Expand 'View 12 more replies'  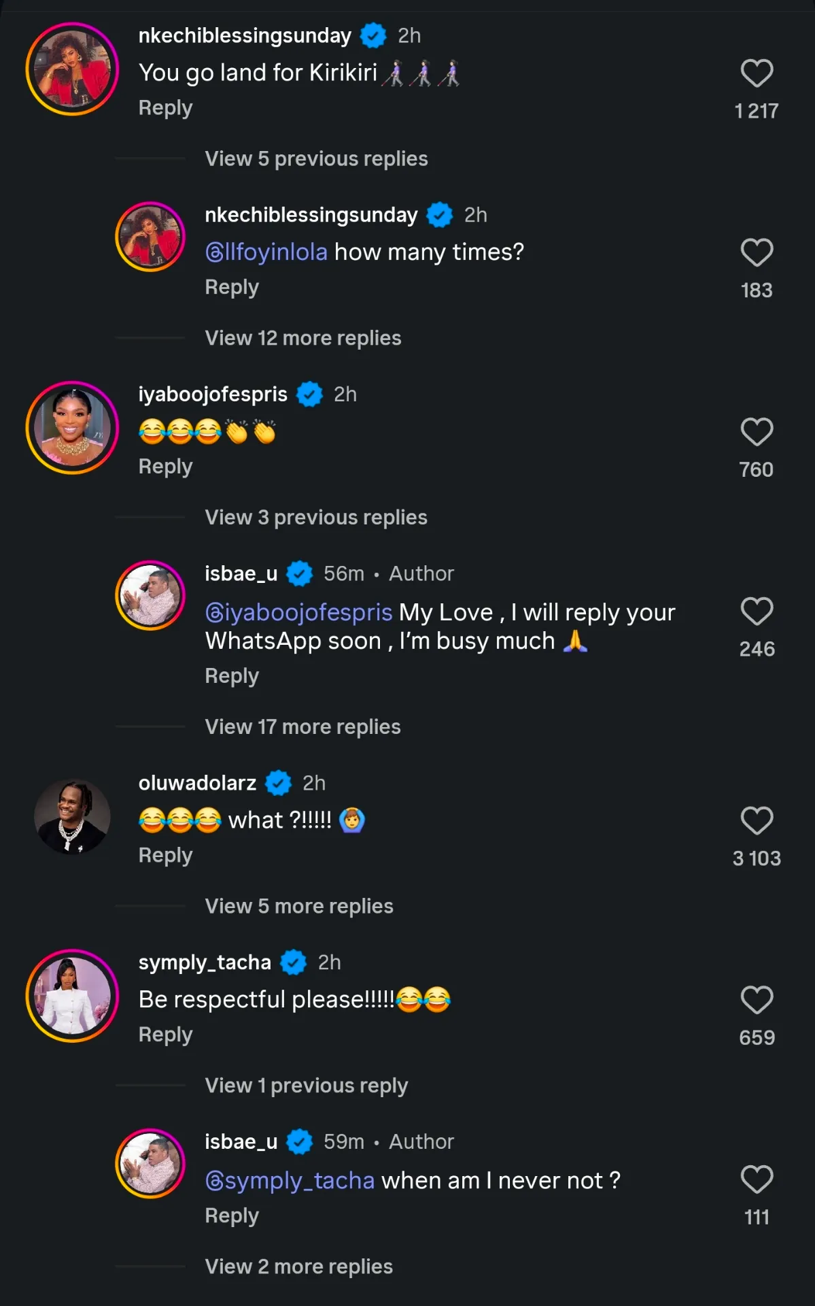(303, 338)
